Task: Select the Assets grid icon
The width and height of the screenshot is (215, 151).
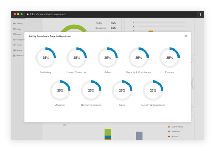Action: pos(14,34)
